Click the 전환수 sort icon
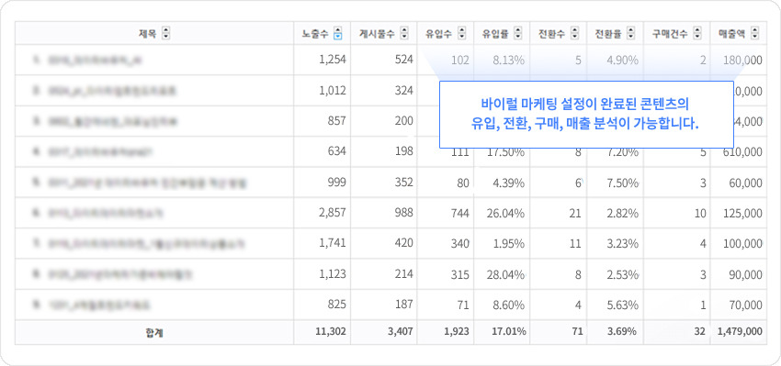781x366 pixels. (575, 34)
